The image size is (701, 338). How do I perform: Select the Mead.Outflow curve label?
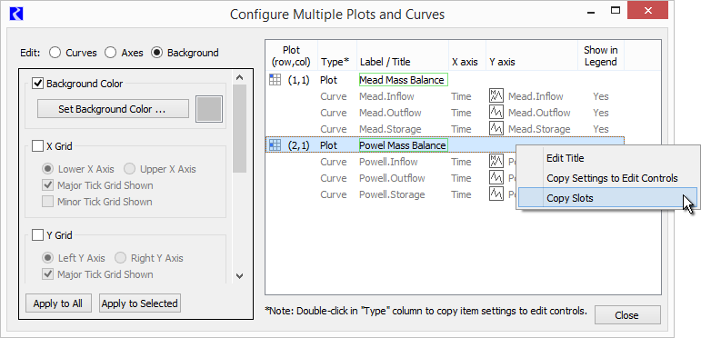[390, 113]
